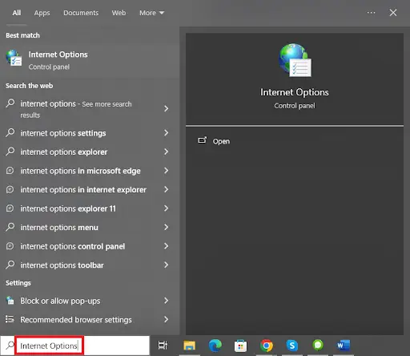410x356 pixels.
Task: Click search icon beside 'internet options explorer'
Action: pyautogui.click(x=10, y=152)
